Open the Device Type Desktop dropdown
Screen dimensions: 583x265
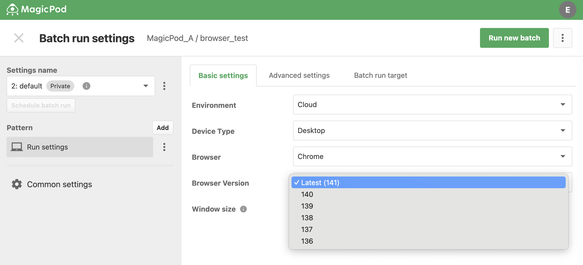point(432,130)
